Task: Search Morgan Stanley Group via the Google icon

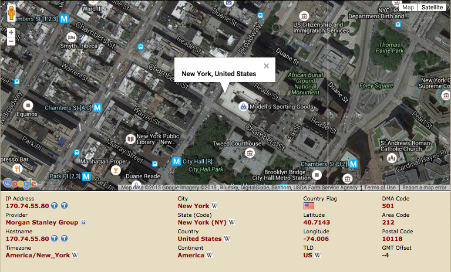Action: click(x=83, y=222)
